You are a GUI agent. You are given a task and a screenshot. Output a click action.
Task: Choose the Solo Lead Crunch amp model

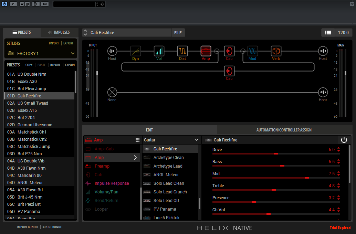click(x=170, y=192)
